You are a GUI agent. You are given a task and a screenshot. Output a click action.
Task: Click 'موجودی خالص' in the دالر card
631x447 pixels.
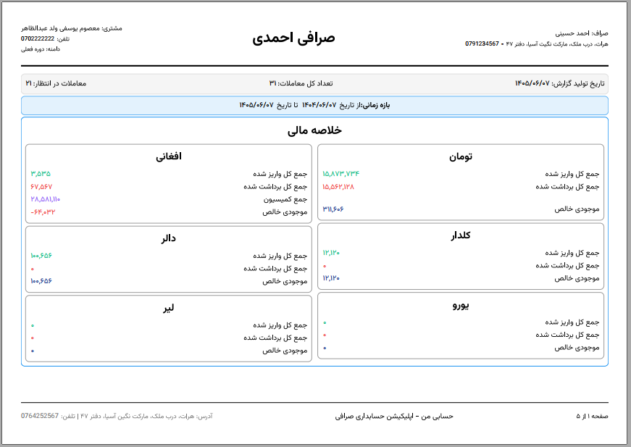285,281
